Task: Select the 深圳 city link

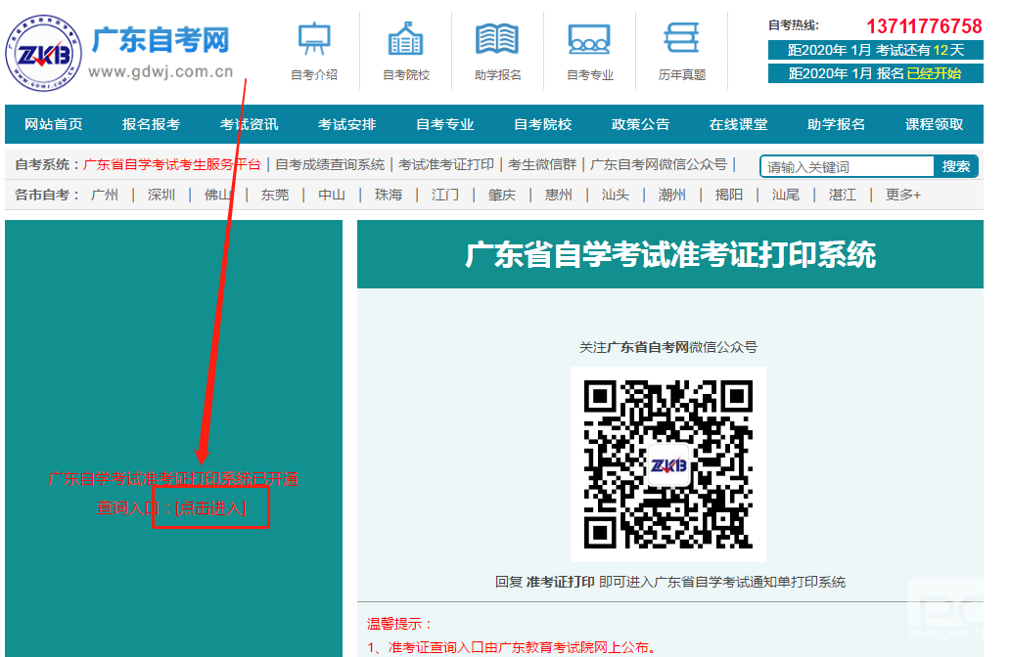Action: (161, 195)
